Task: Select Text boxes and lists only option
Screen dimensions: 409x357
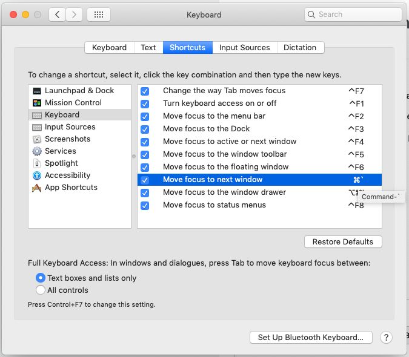Action: [x=41, y=278]
